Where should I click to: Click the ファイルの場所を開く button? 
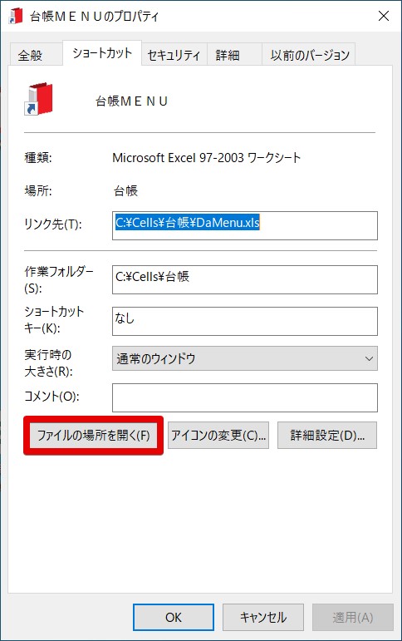point(94,436)
